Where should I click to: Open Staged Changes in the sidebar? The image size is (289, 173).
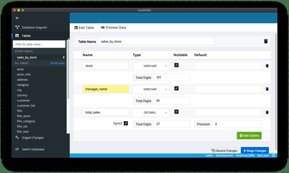point(33,138)
